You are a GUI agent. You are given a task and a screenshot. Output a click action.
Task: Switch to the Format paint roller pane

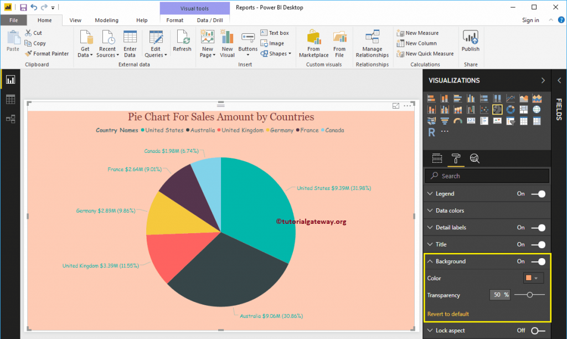(455, 158)
